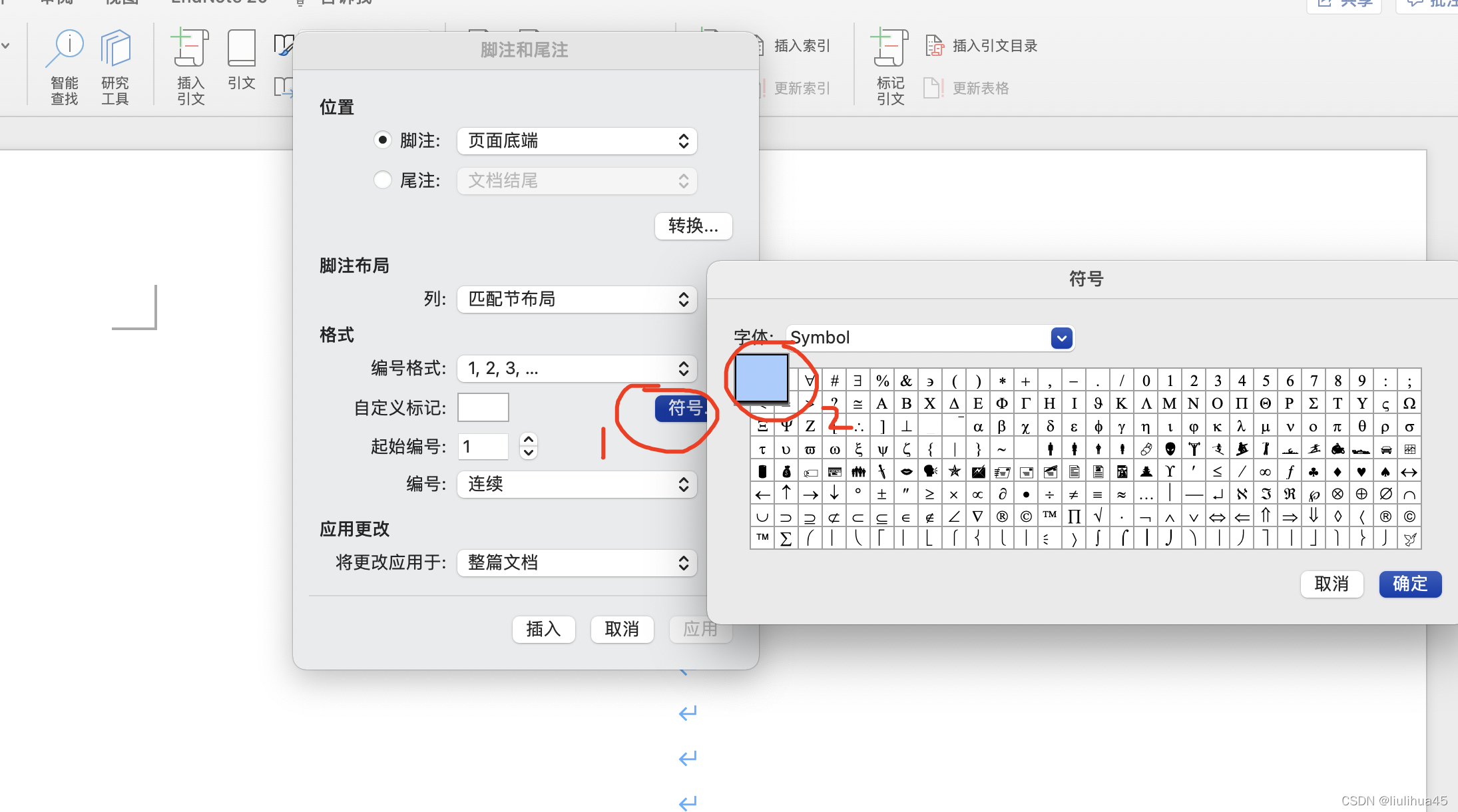The height and width of the screenshot is (812, 1458).
Task: Expand the number format dropdown 1, 2, 3
Action: tap(577, 369)
